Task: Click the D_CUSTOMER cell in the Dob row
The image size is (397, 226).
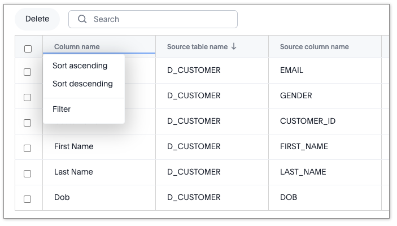Action: (x=194, y=198)
